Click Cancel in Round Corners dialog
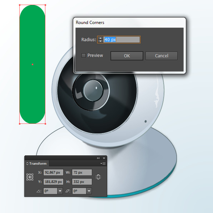 point(162,55)
